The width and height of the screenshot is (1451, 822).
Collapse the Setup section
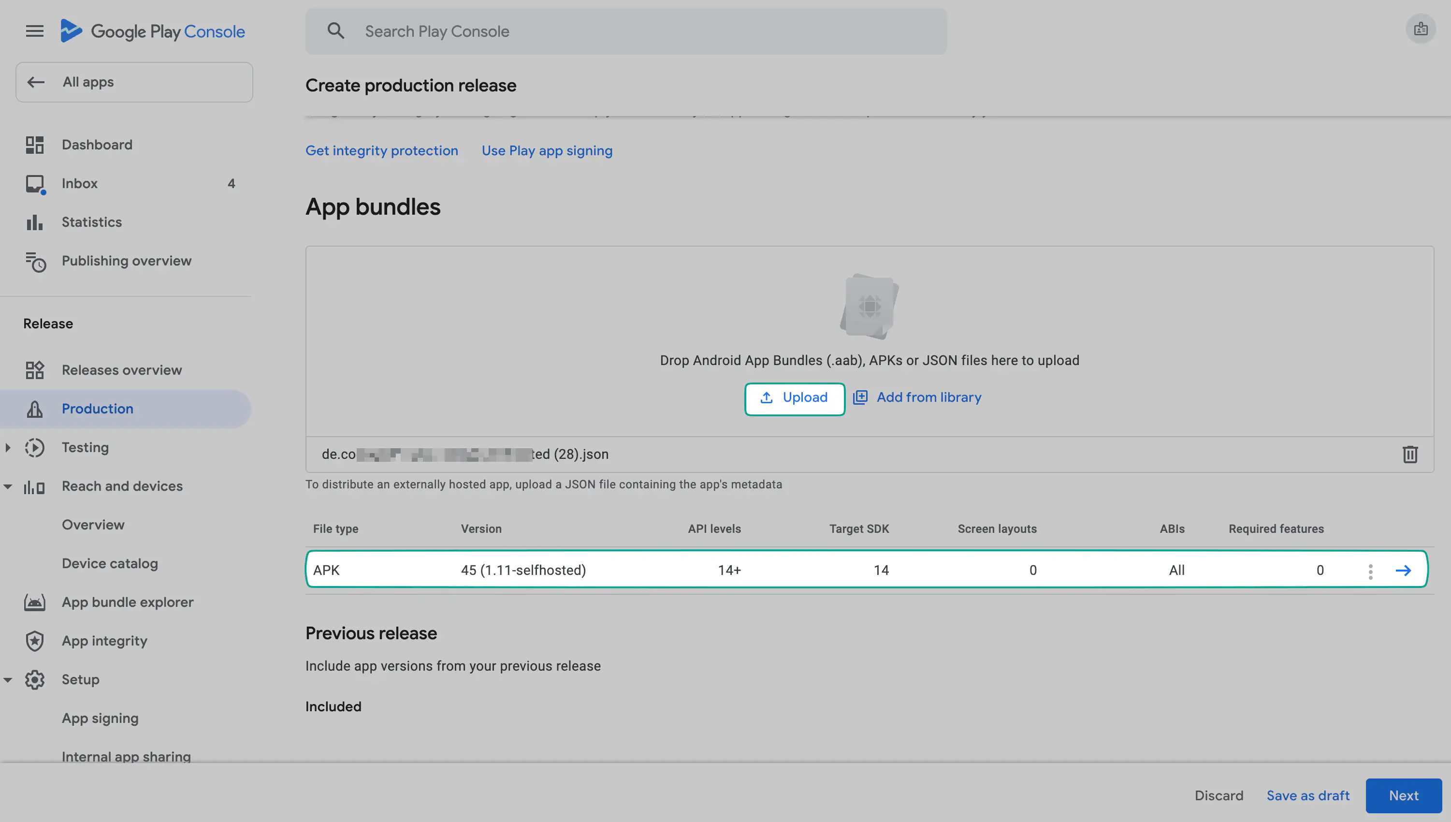click(8, 680)
